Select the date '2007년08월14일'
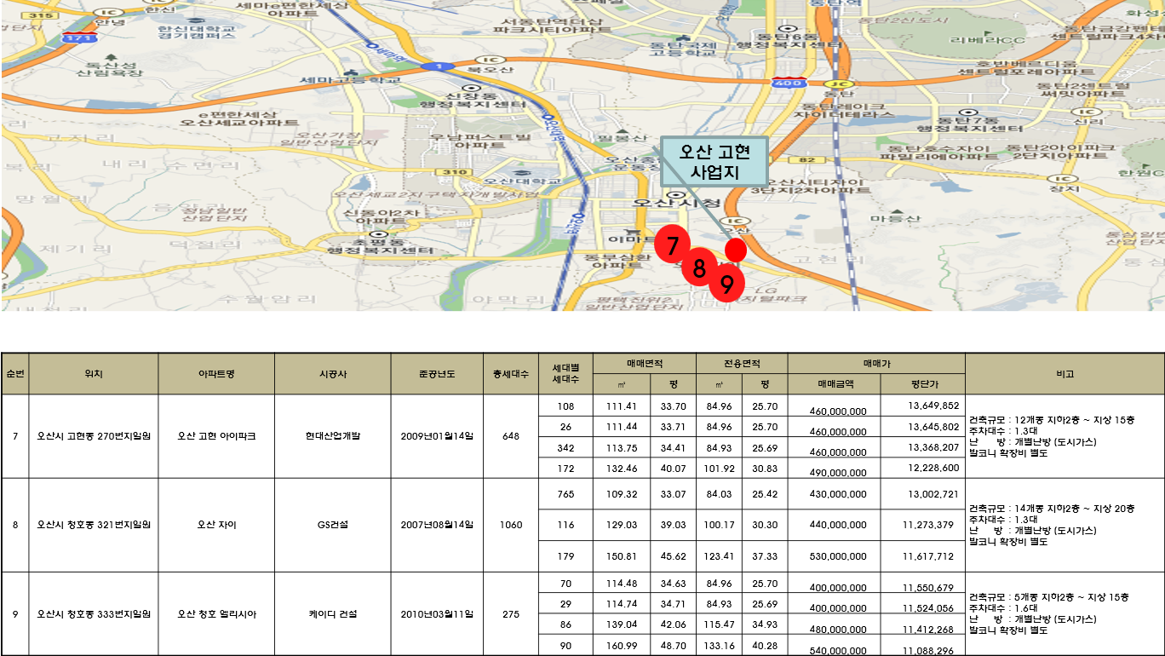 [x=437, y=525]
